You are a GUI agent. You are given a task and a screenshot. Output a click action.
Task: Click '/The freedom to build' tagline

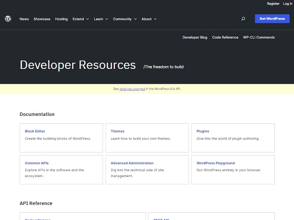(x=164, y=67)
